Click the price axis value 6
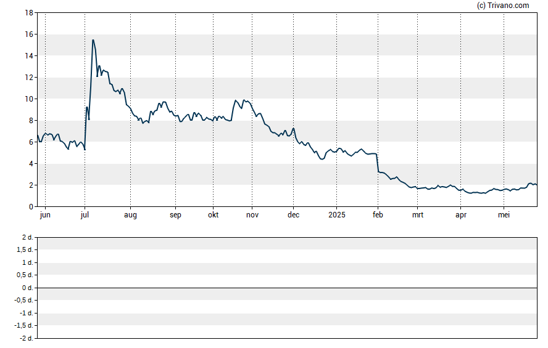The image size is (548, 348). [x=31, y=142]
